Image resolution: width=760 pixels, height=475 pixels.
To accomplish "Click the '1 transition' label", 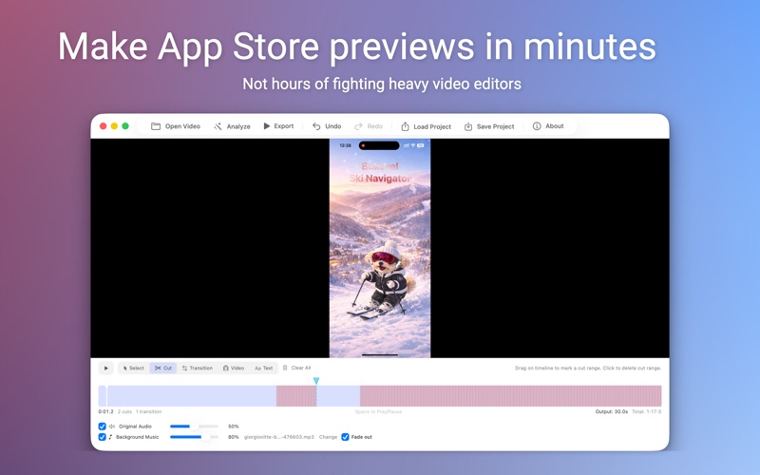I will (149, 411).
